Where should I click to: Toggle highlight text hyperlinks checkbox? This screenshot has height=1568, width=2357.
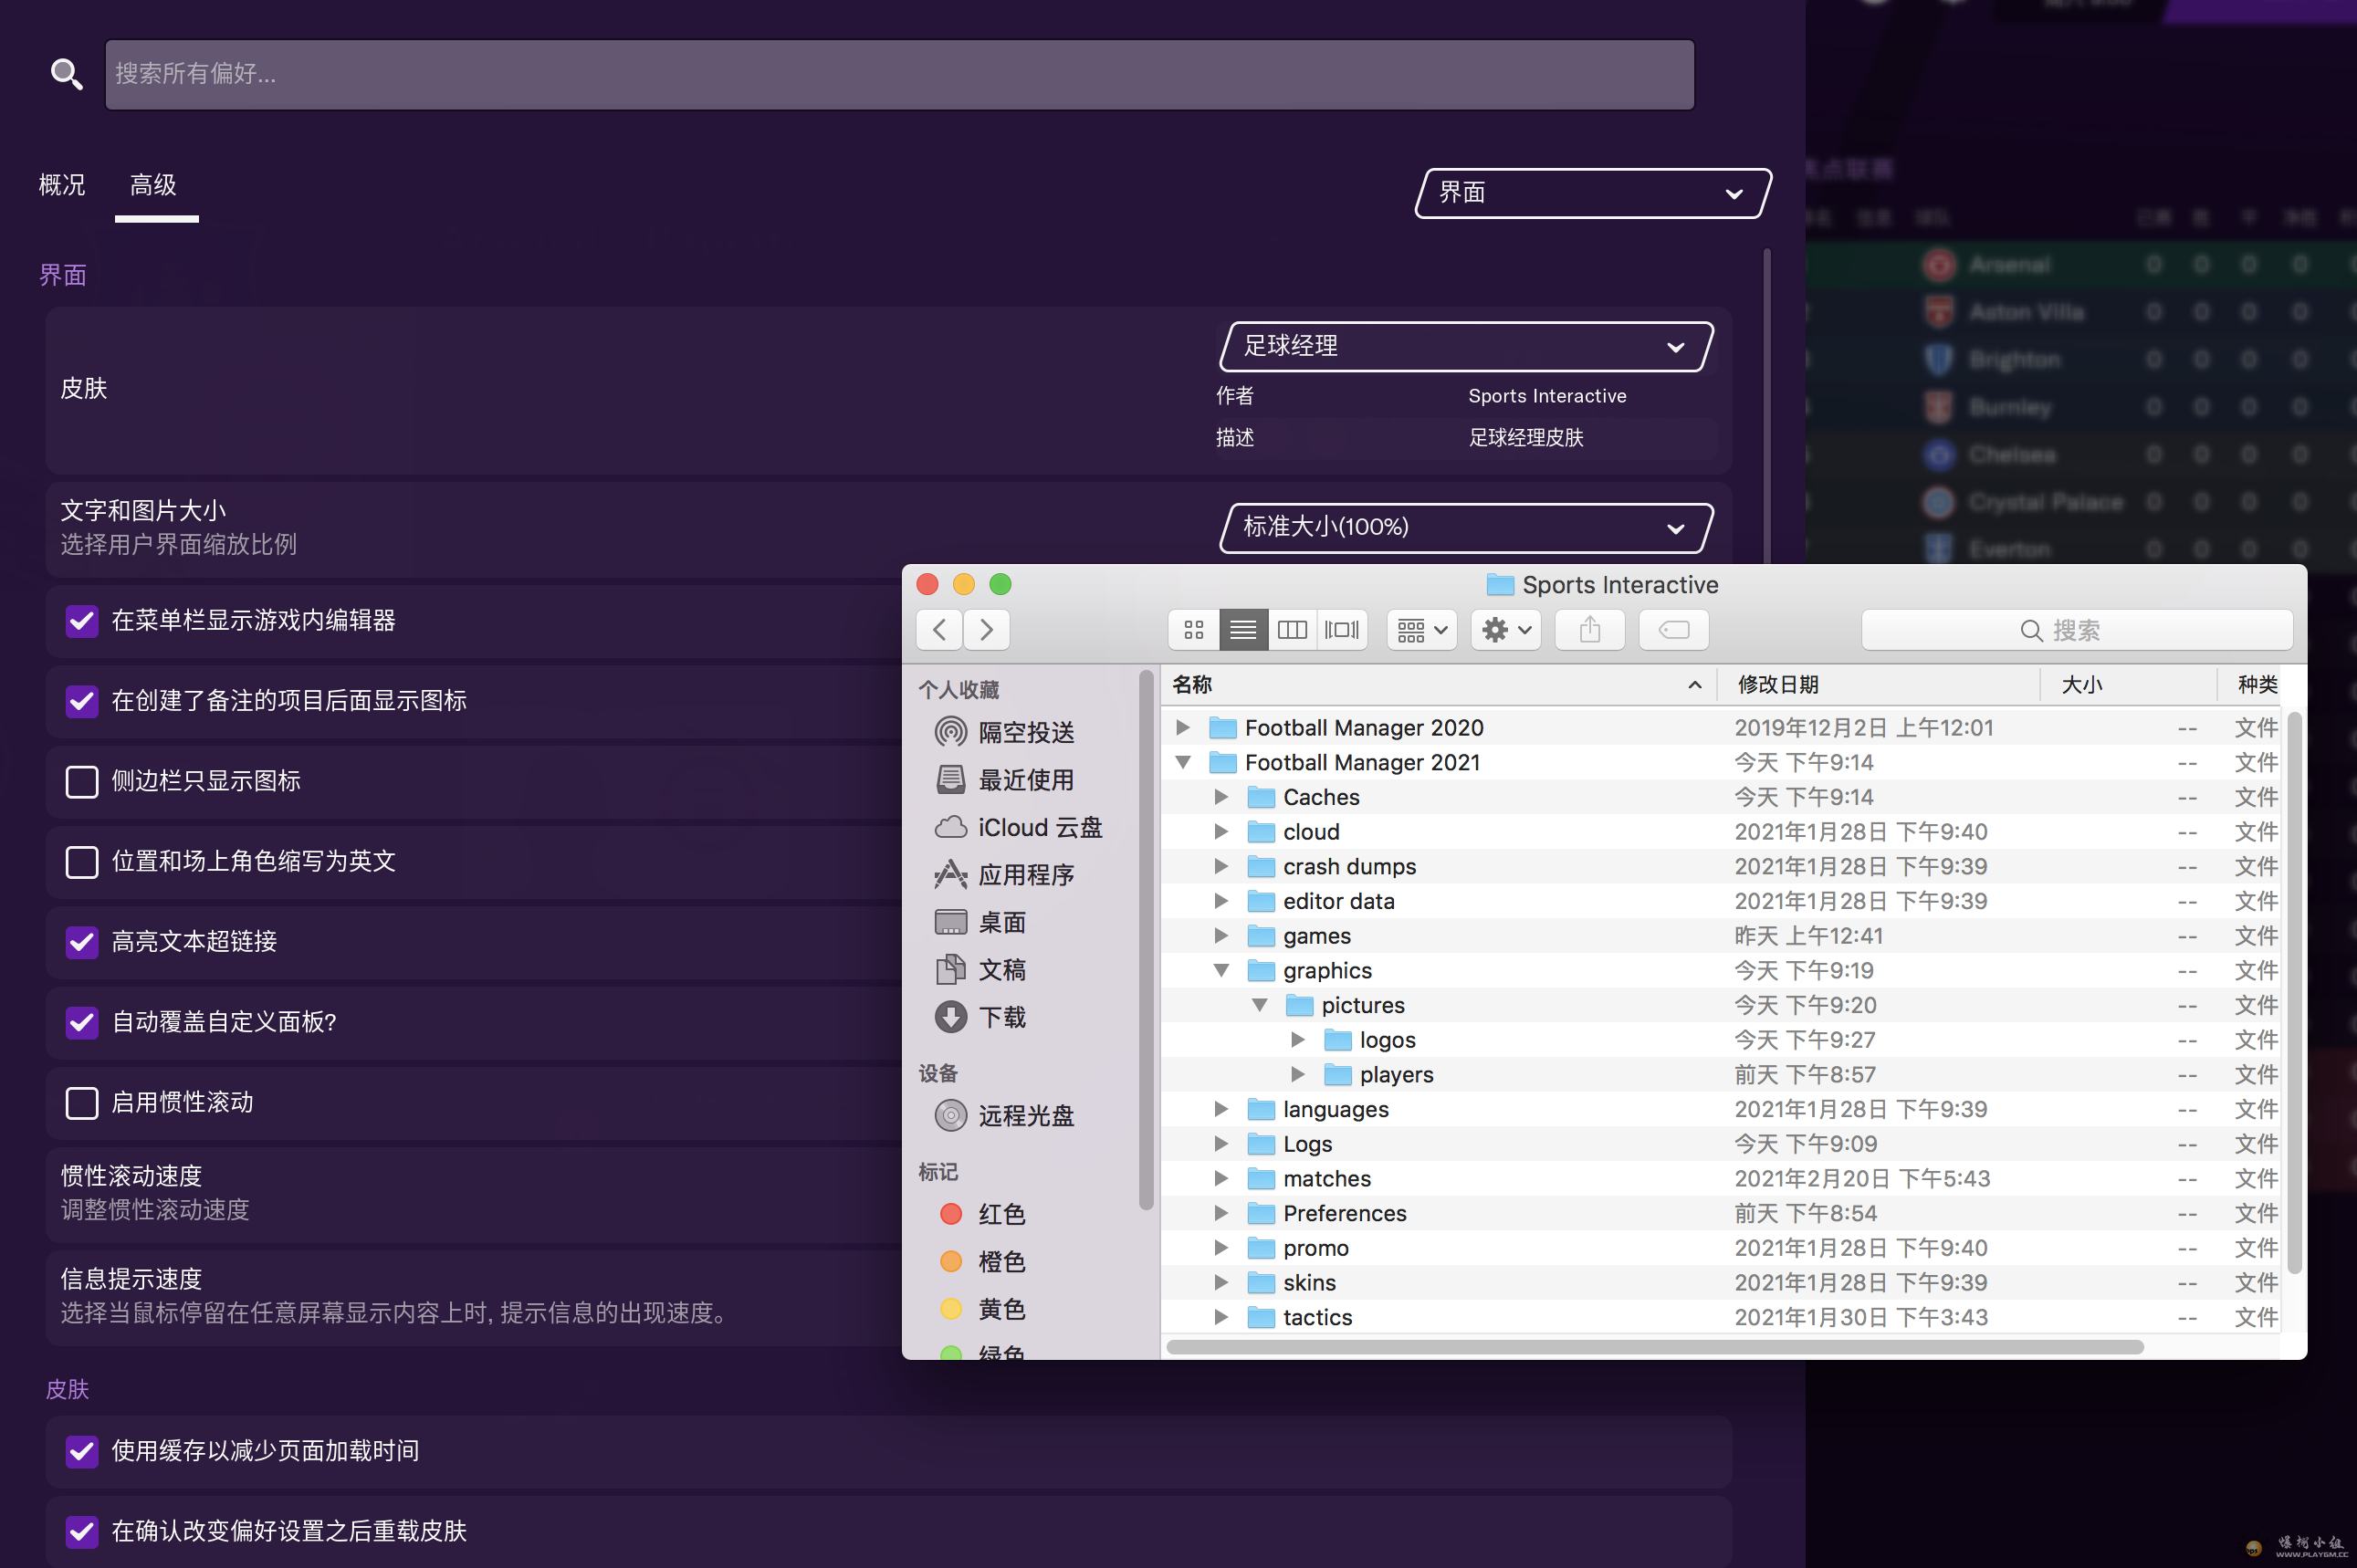pos(82,942)
